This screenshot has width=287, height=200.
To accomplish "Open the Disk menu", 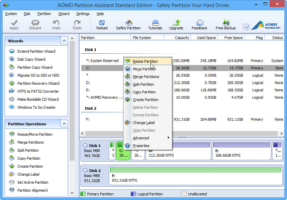I will 27,14.
